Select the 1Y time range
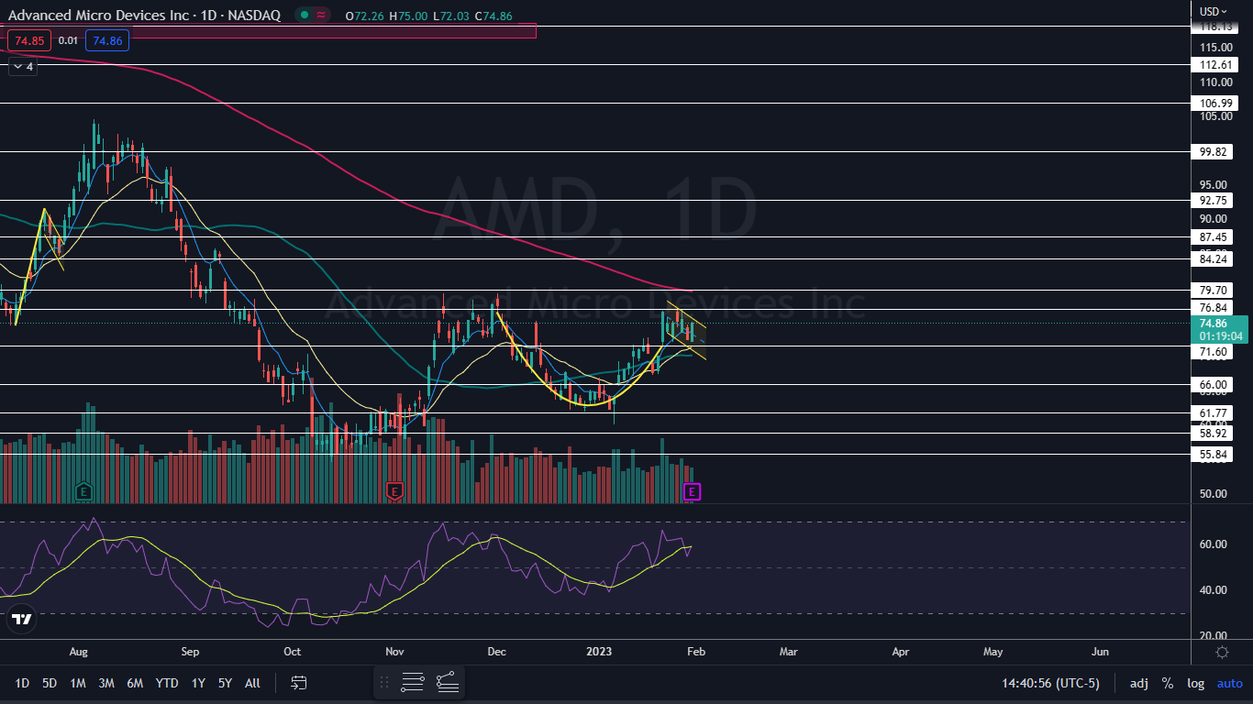The image size is (1253, 704). [198, 683]
